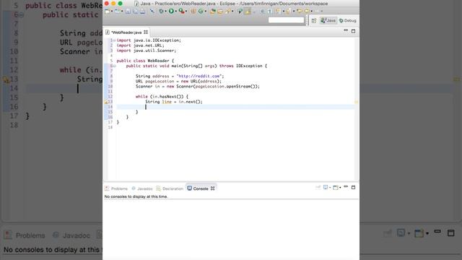Click the Open Task icon
Image resolution: width=462 pixels, height=260 pixels.
pos(220,12)
